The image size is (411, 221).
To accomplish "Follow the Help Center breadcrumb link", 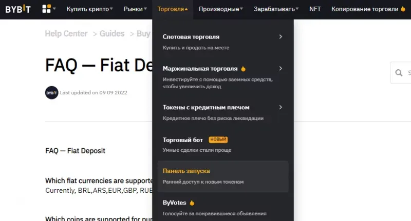I will (x=66, y=34).
